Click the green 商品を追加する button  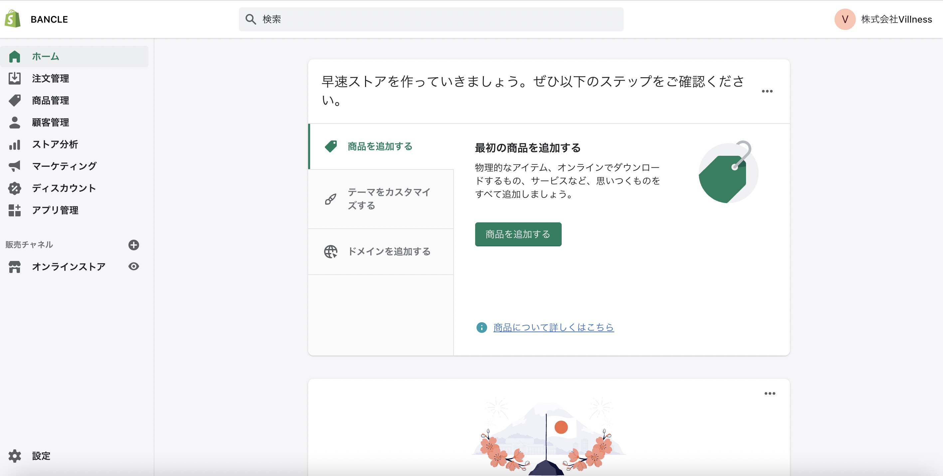pyautogui.click(x=518, y=234)
